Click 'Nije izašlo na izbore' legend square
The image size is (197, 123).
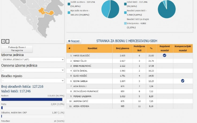[x=69, y=12]
